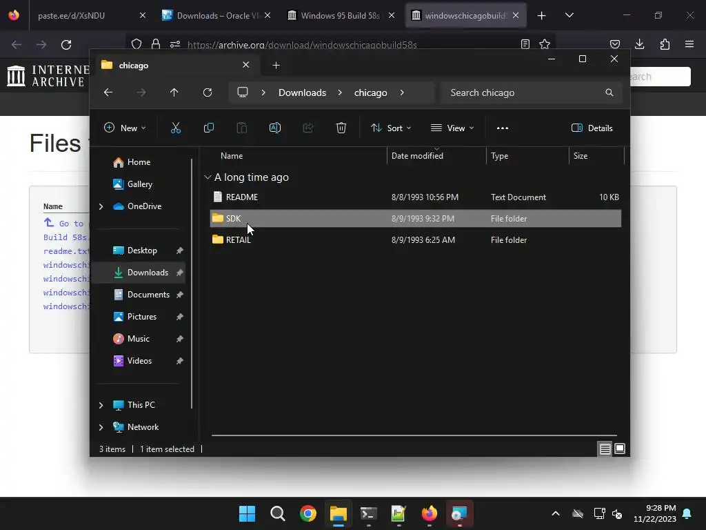Expand Network tree node
This screenshot has height=530, width=706.
tap(101, 427)
